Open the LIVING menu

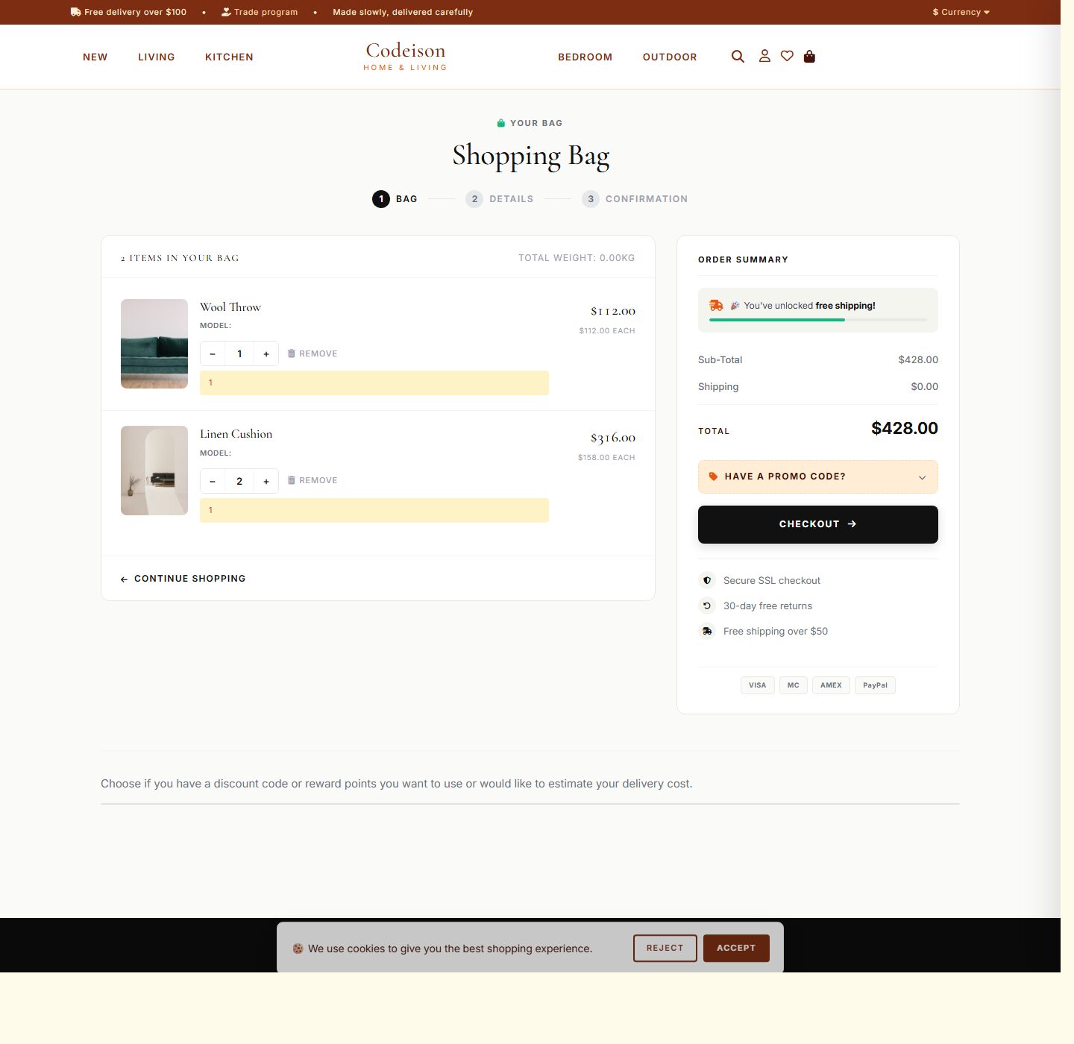tap(157, 57)
